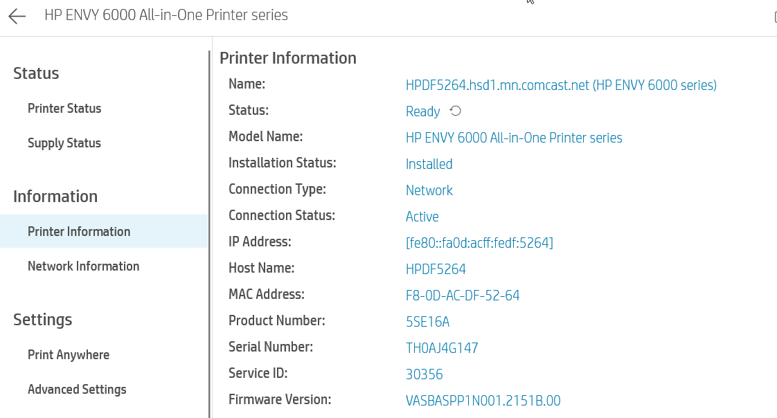777x418 pixels.
Task: Click the back arrow at top left
Action: [16, 15]
